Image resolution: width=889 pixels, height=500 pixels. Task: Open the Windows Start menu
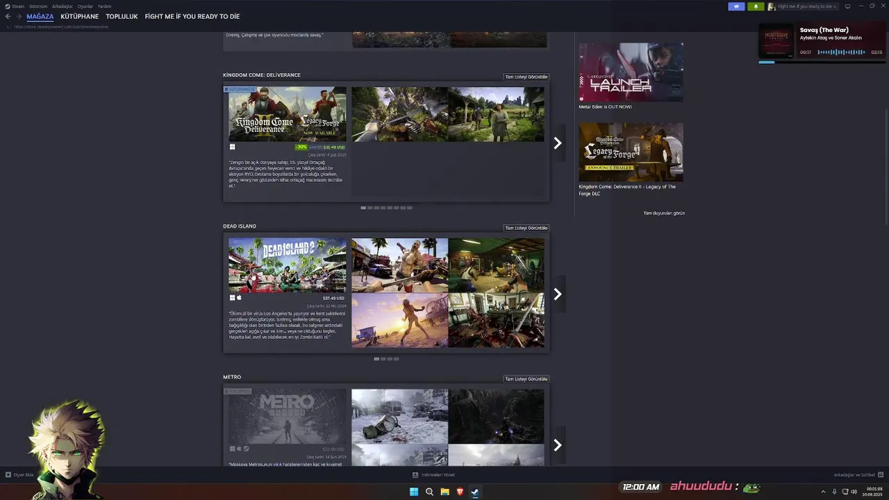click(x=414, y=492)
